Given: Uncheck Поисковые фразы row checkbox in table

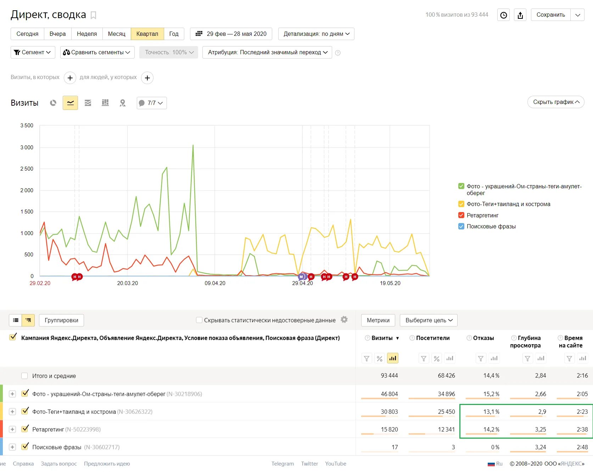Looking at the screenshot, I should [25, 447].
